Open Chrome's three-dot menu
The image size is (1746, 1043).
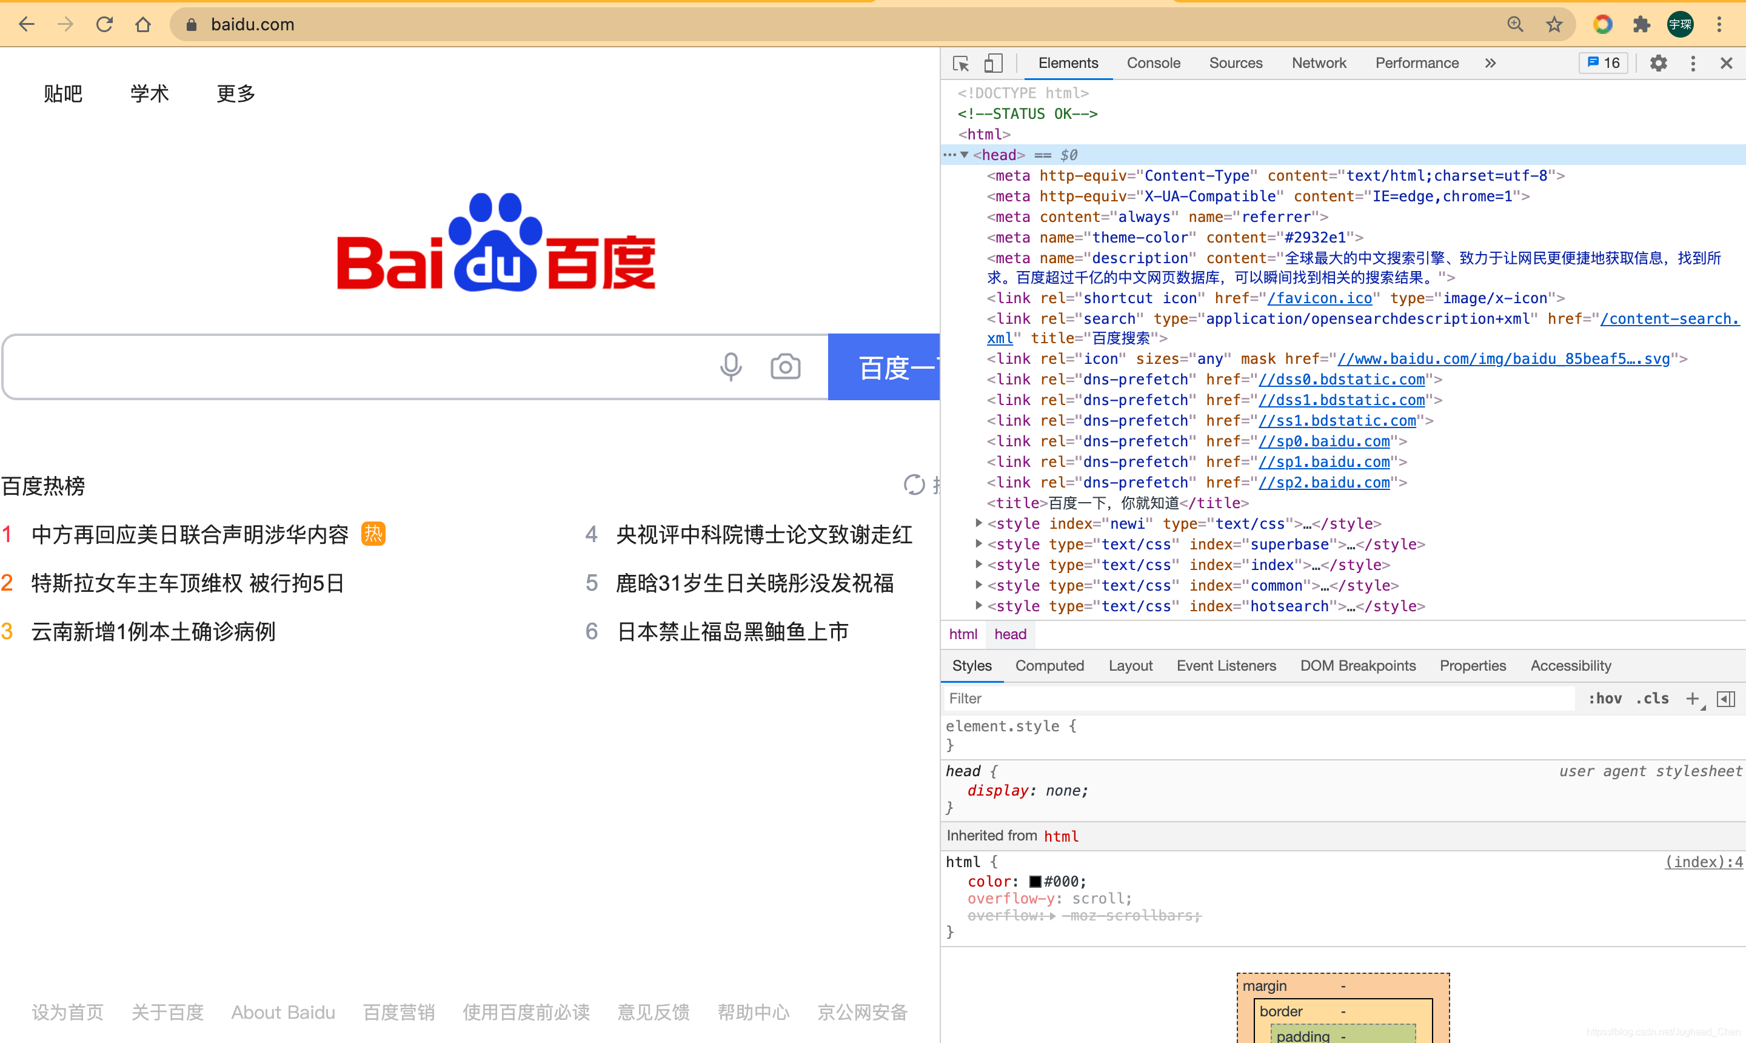(1719, 25)
